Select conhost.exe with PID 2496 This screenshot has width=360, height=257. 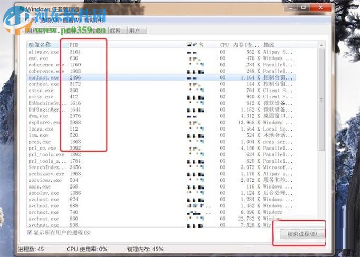click(161, 77)
